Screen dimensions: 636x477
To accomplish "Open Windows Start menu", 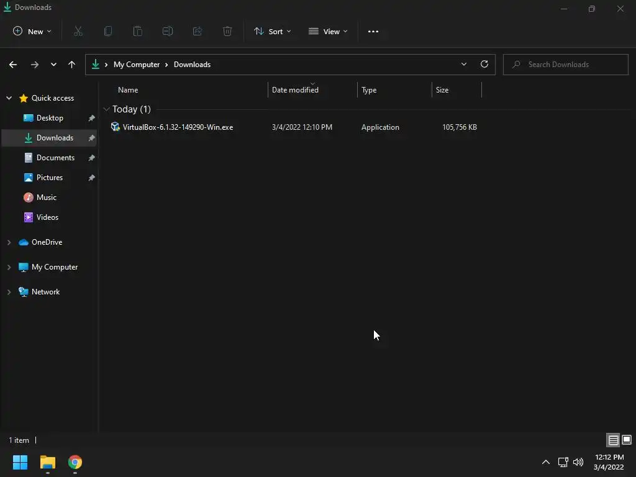I will (20, 462).
